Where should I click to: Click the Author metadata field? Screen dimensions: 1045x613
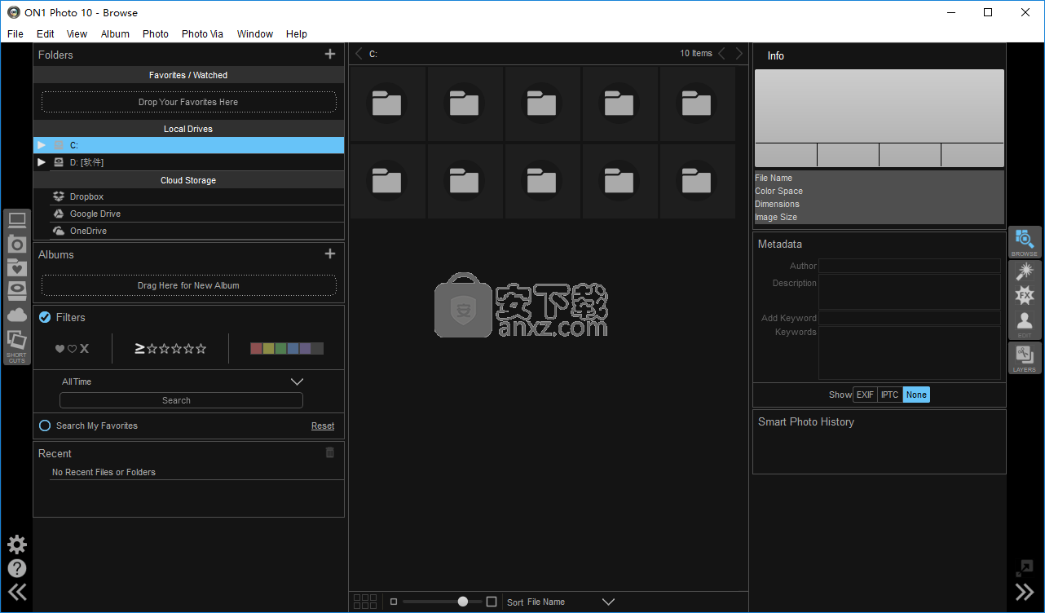(x=909, y=266)
